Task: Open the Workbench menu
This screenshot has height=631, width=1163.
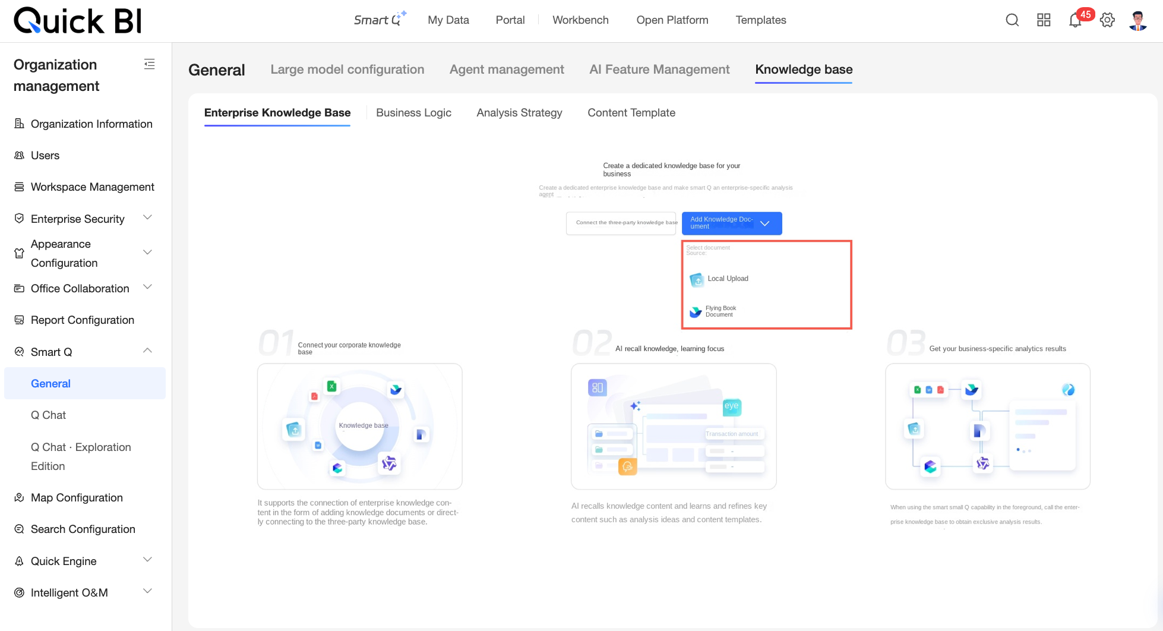Action: [580, 20]
